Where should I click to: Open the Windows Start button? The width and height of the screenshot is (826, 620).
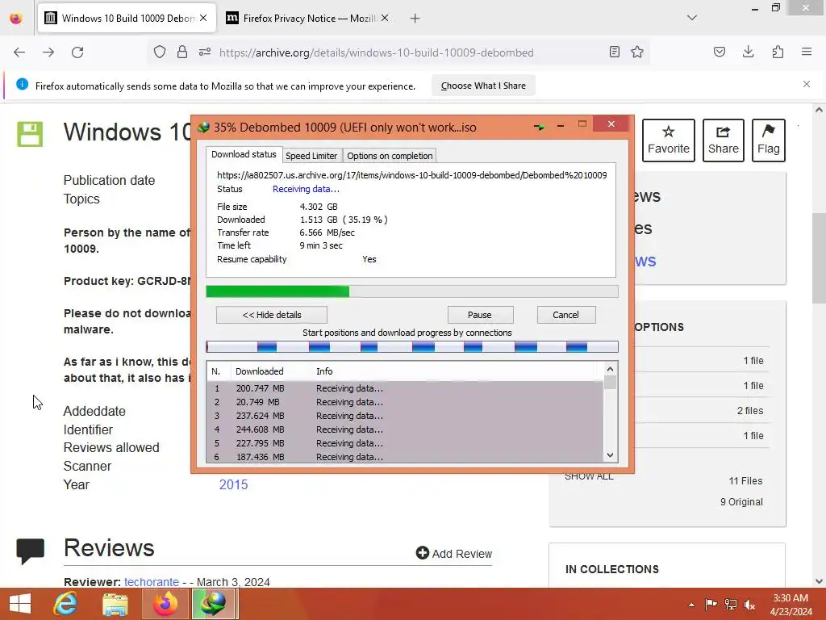click(20, 604)
